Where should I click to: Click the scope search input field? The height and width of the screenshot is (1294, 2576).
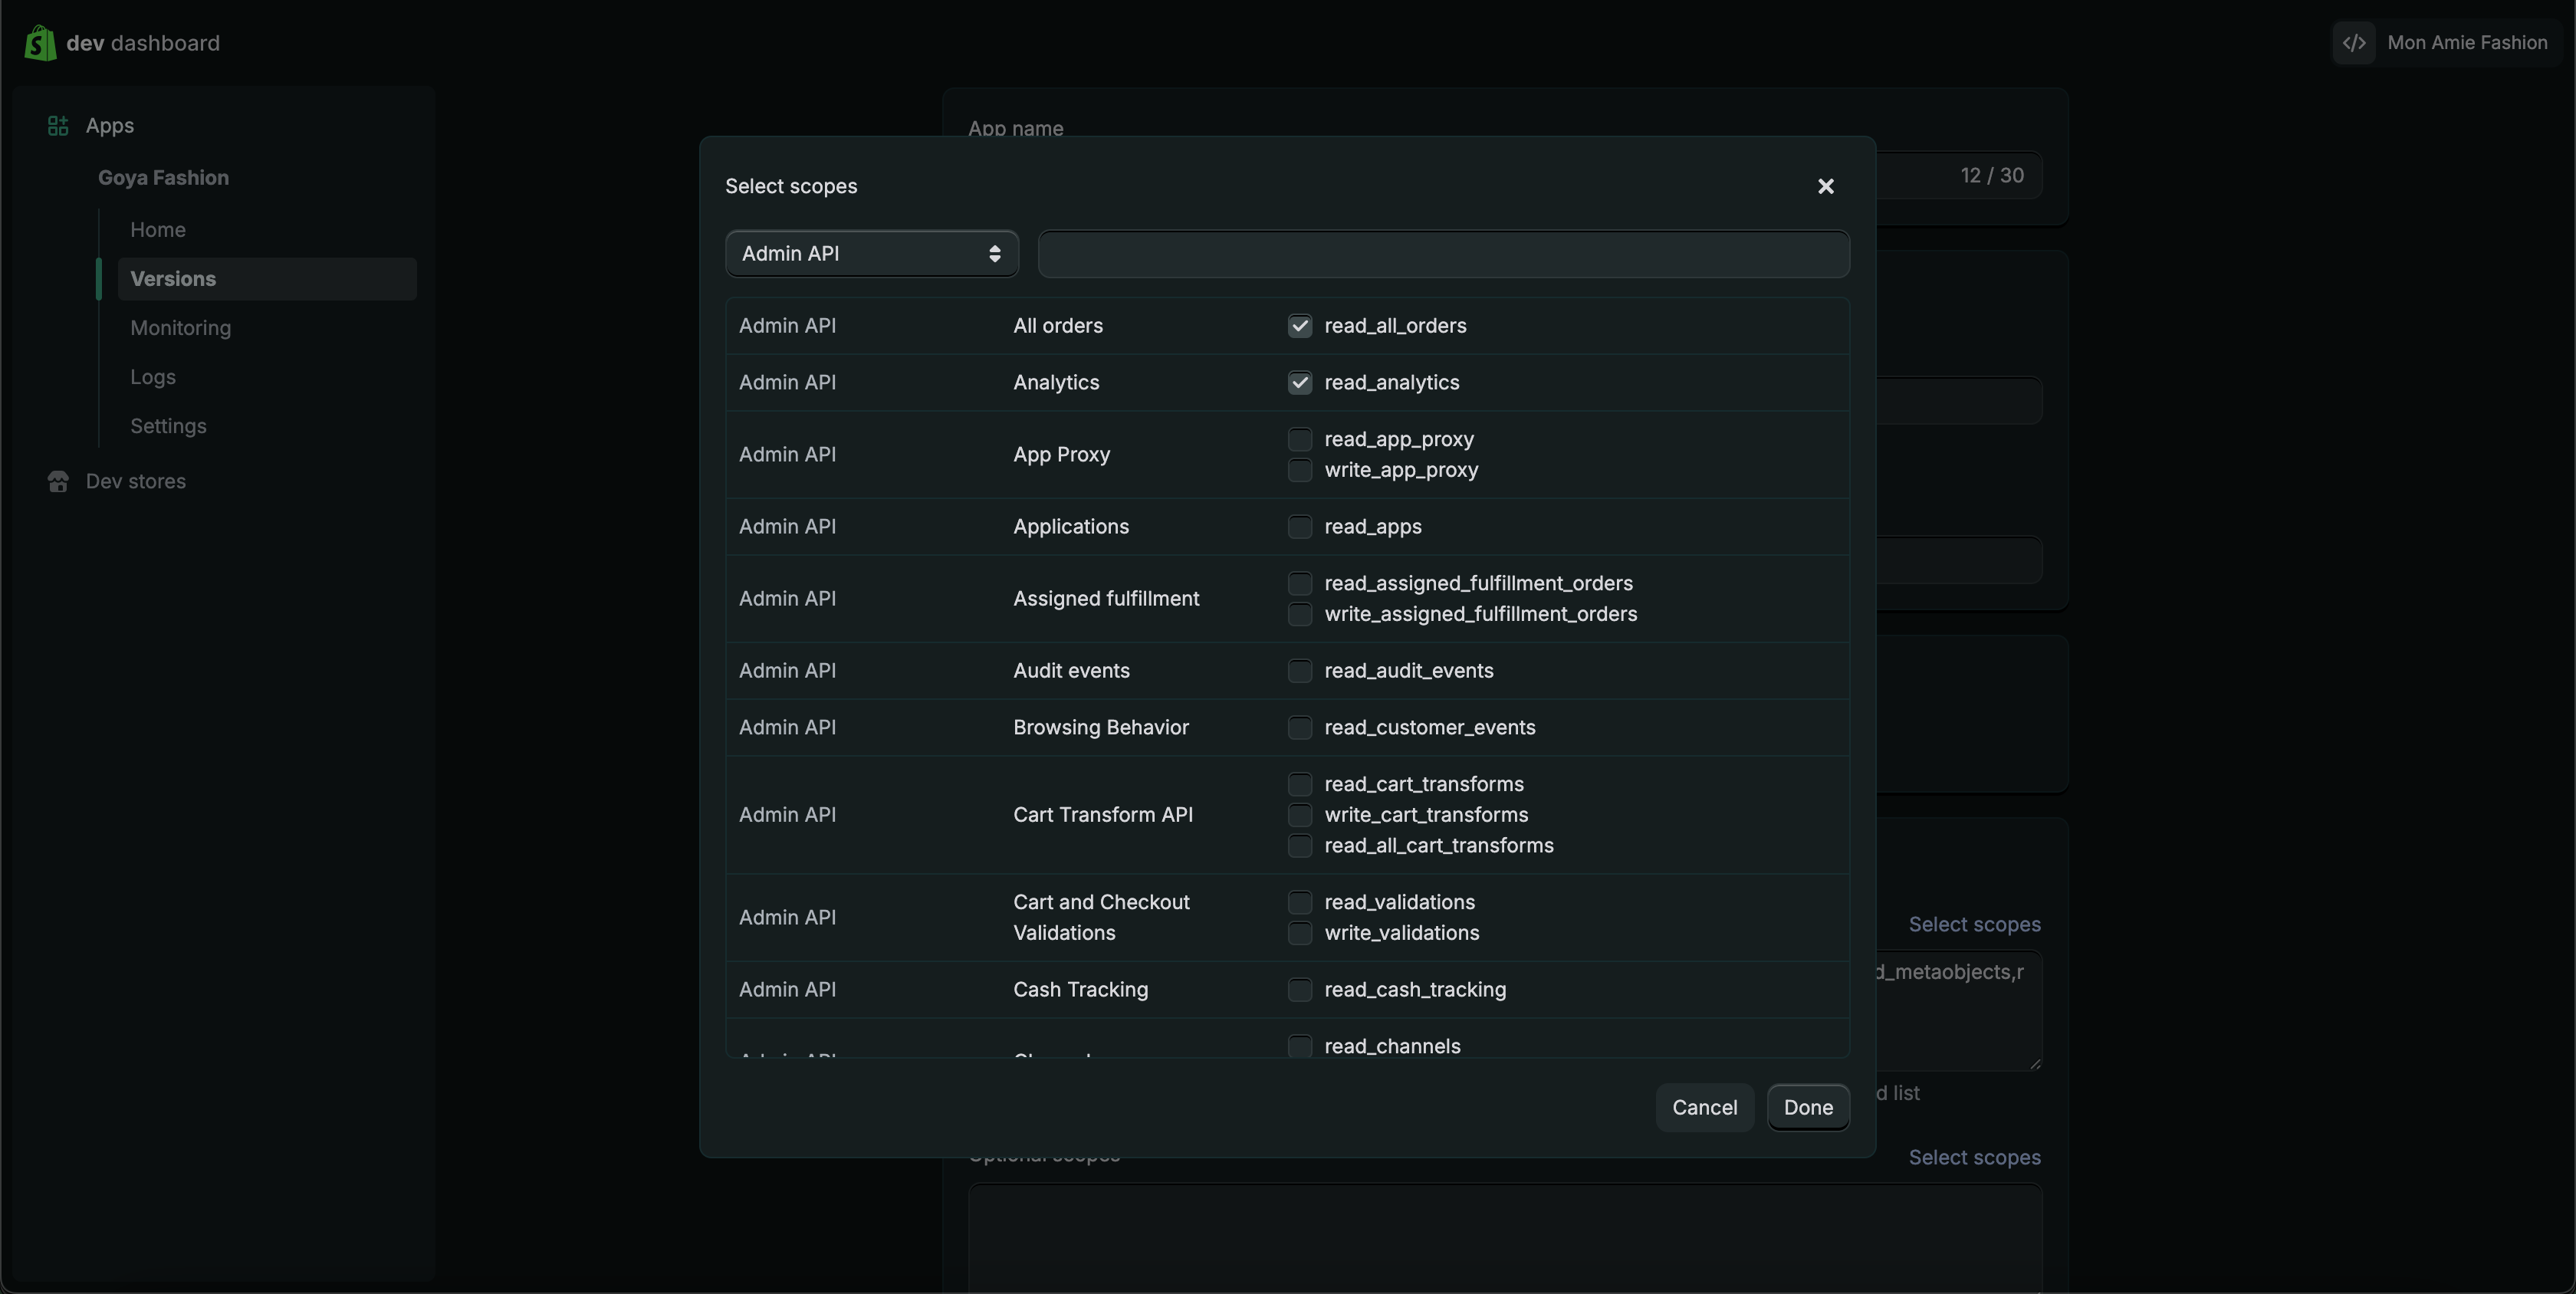pyautogui.click(x=1443, y=254)
